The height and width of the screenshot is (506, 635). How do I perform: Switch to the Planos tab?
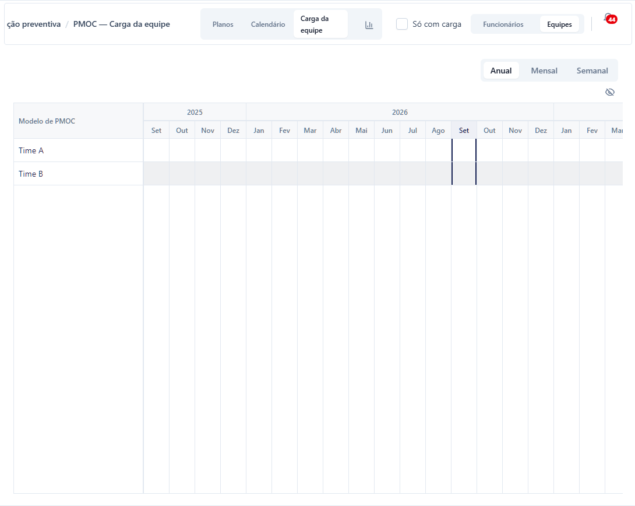[223, 24]
